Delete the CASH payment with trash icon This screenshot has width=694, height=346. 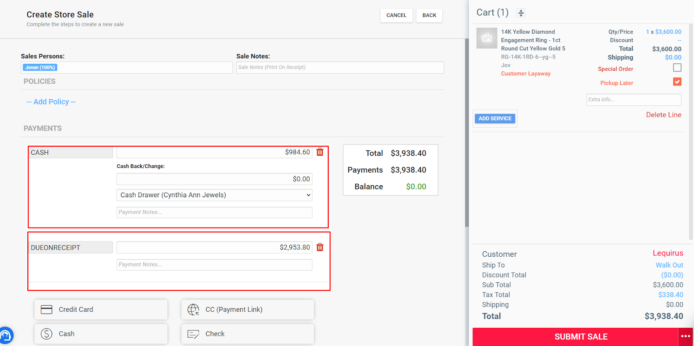click(320, 152)
